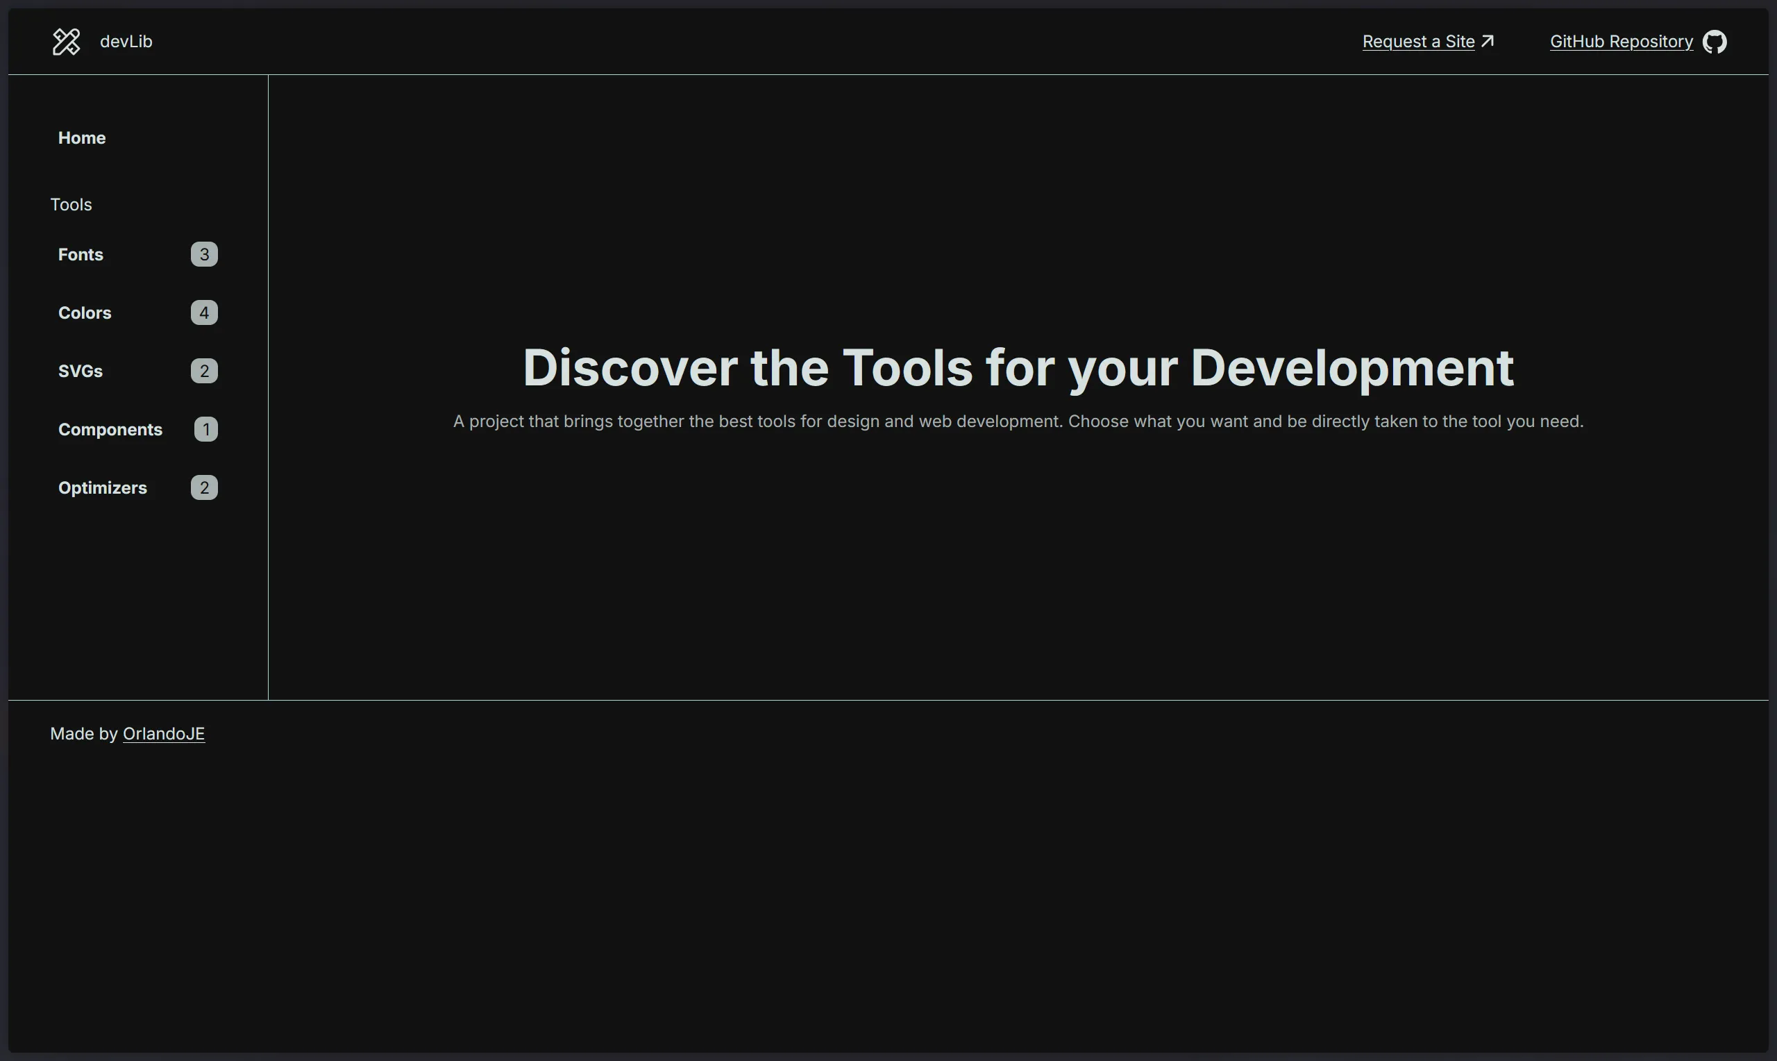Open the Optimizers entry in the sidebar

[102, 487]
